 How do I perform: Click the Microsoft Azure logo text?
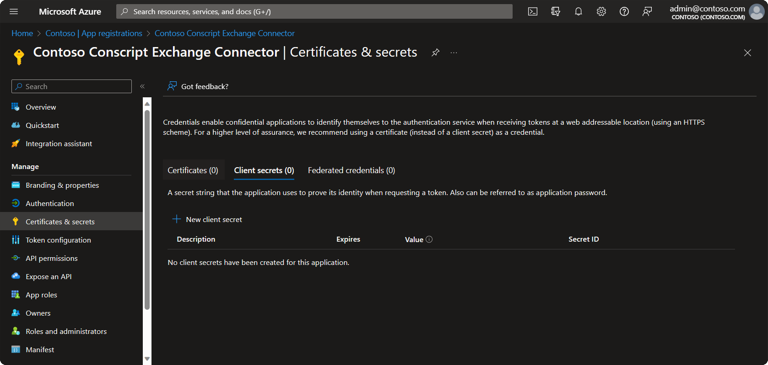[x=70, y=11]
